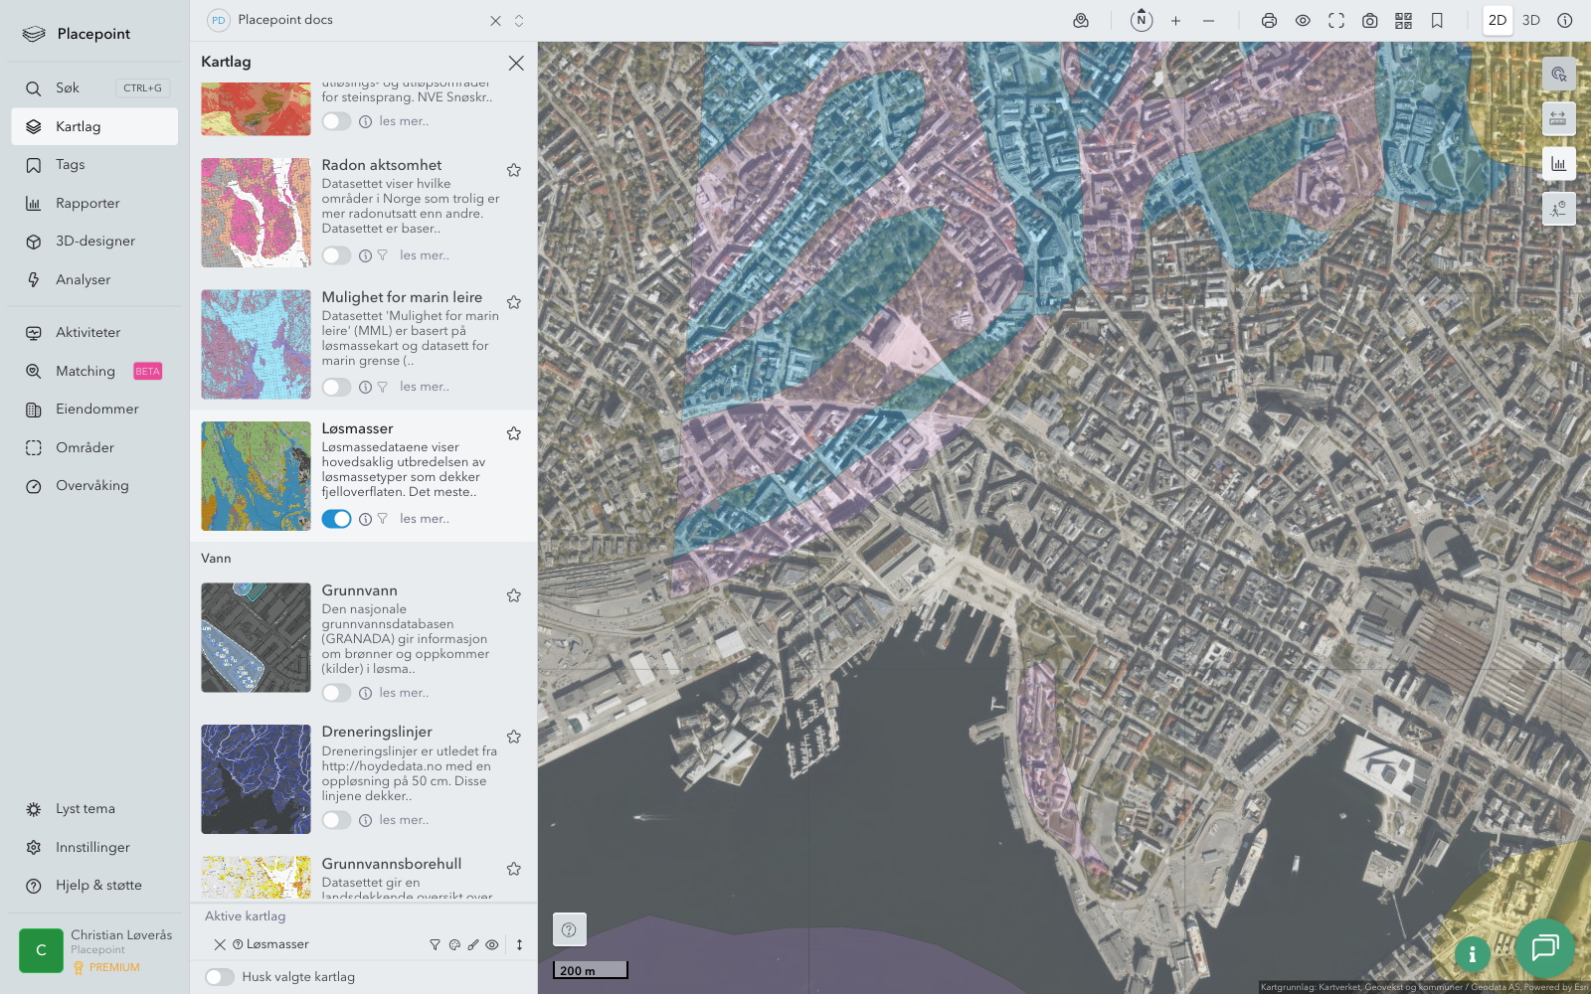Screen dimensions: 1591x994
Task: Expand reorder arrows for active layers
Action: 519,945
